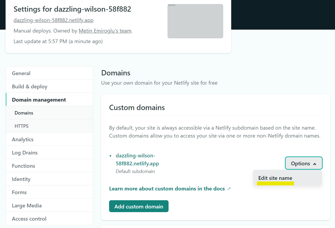Click the Options caret arrow icon
The image size is (335, 228).
click(315, 164)
